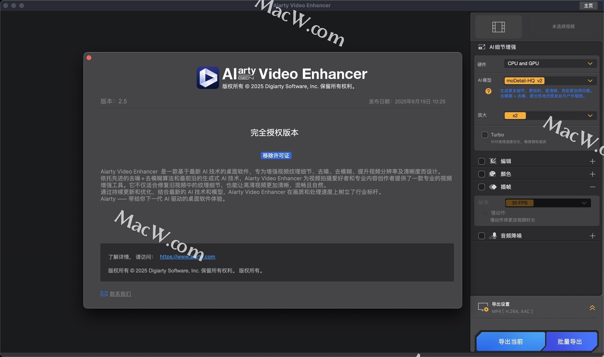Click the 导出设置 MP4 [H.264, AAC] text

(x=512, y=308)
